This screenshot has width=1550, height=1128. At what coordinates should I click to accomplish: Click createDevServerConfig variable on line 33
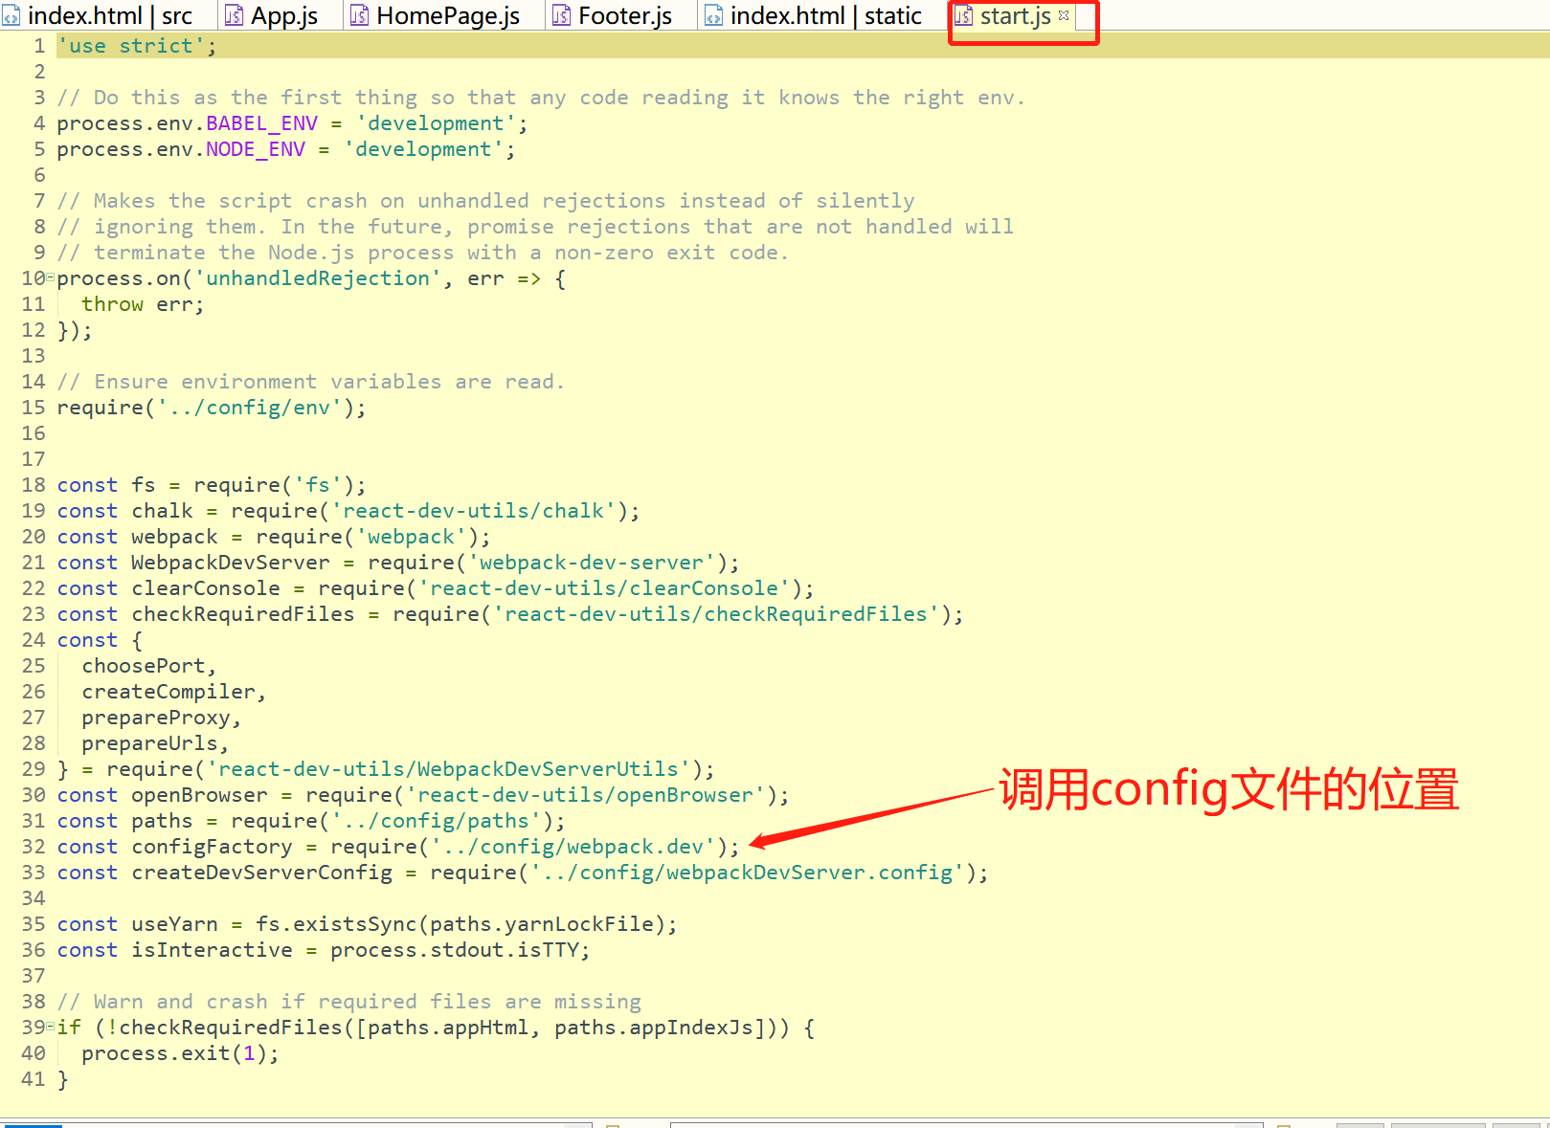pos(261,872)
